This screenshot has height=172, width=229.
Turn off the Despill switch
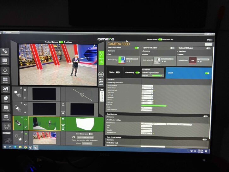click(207, 73)
